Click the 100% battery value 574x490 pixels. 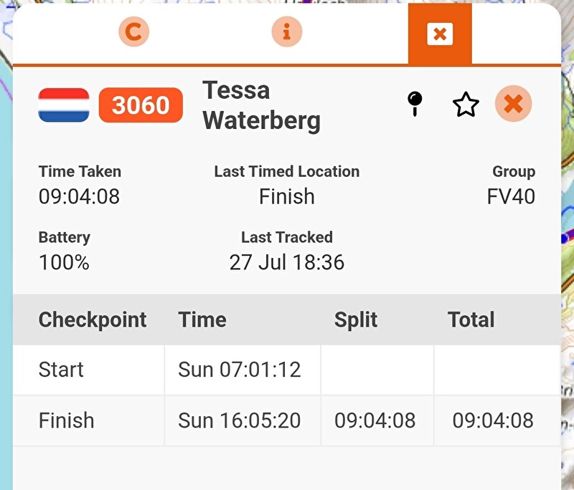pos(64,262)
